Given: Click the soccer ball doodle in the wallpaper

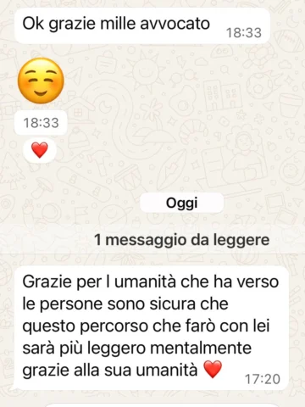Looking at the screenshot, I should tap(260, 84).
